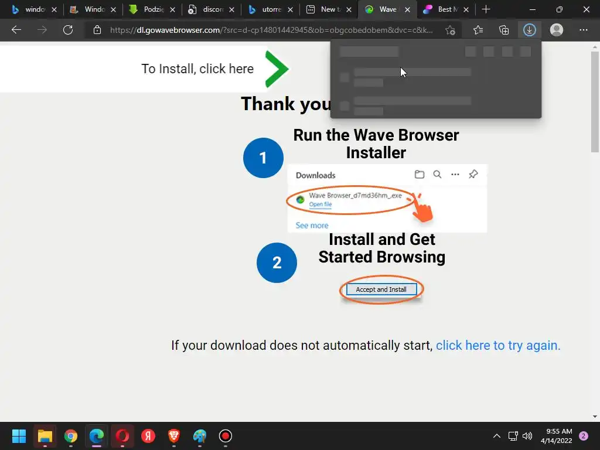Open the notification center badge
The image size is (600, 450).
(x=584, y=436)
